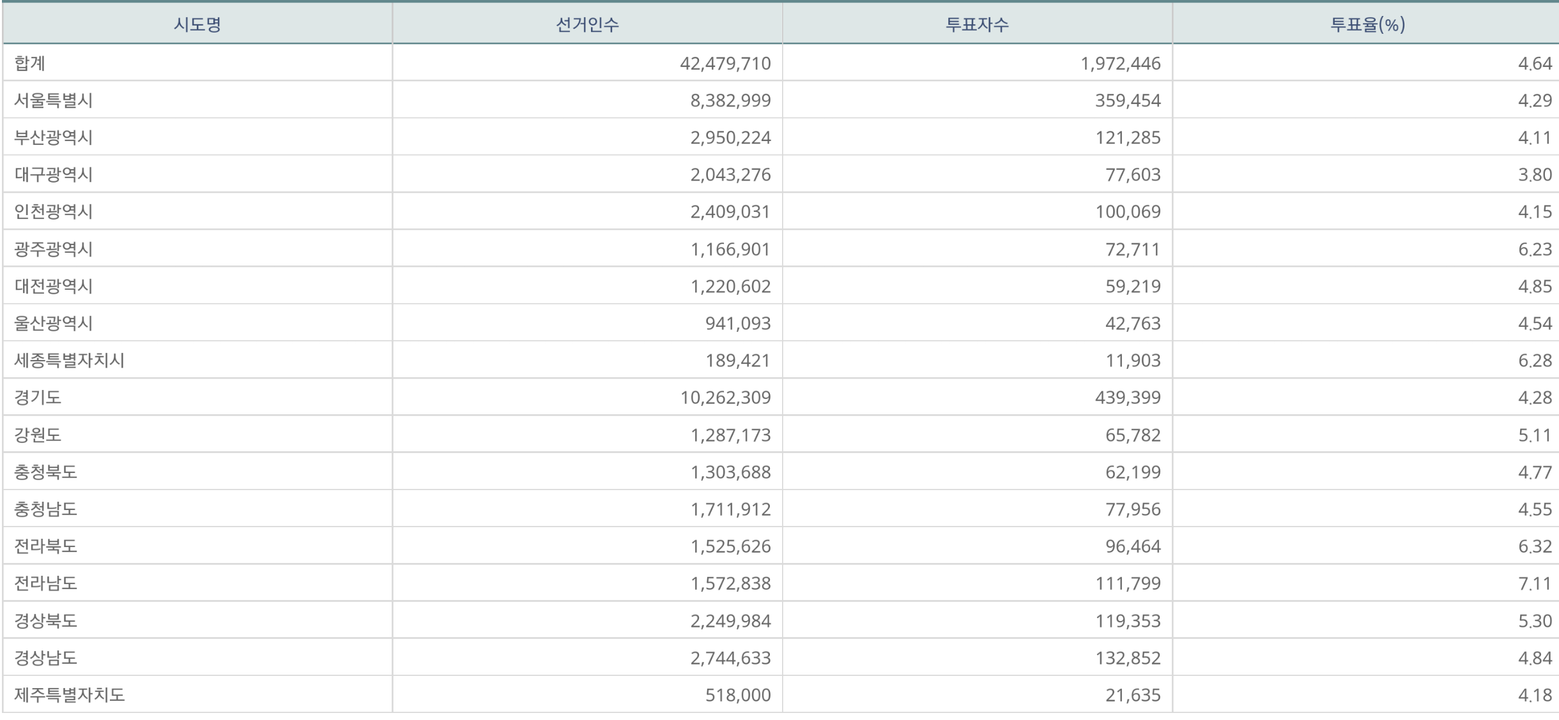Select the 합계 row label

coord(30,63)
